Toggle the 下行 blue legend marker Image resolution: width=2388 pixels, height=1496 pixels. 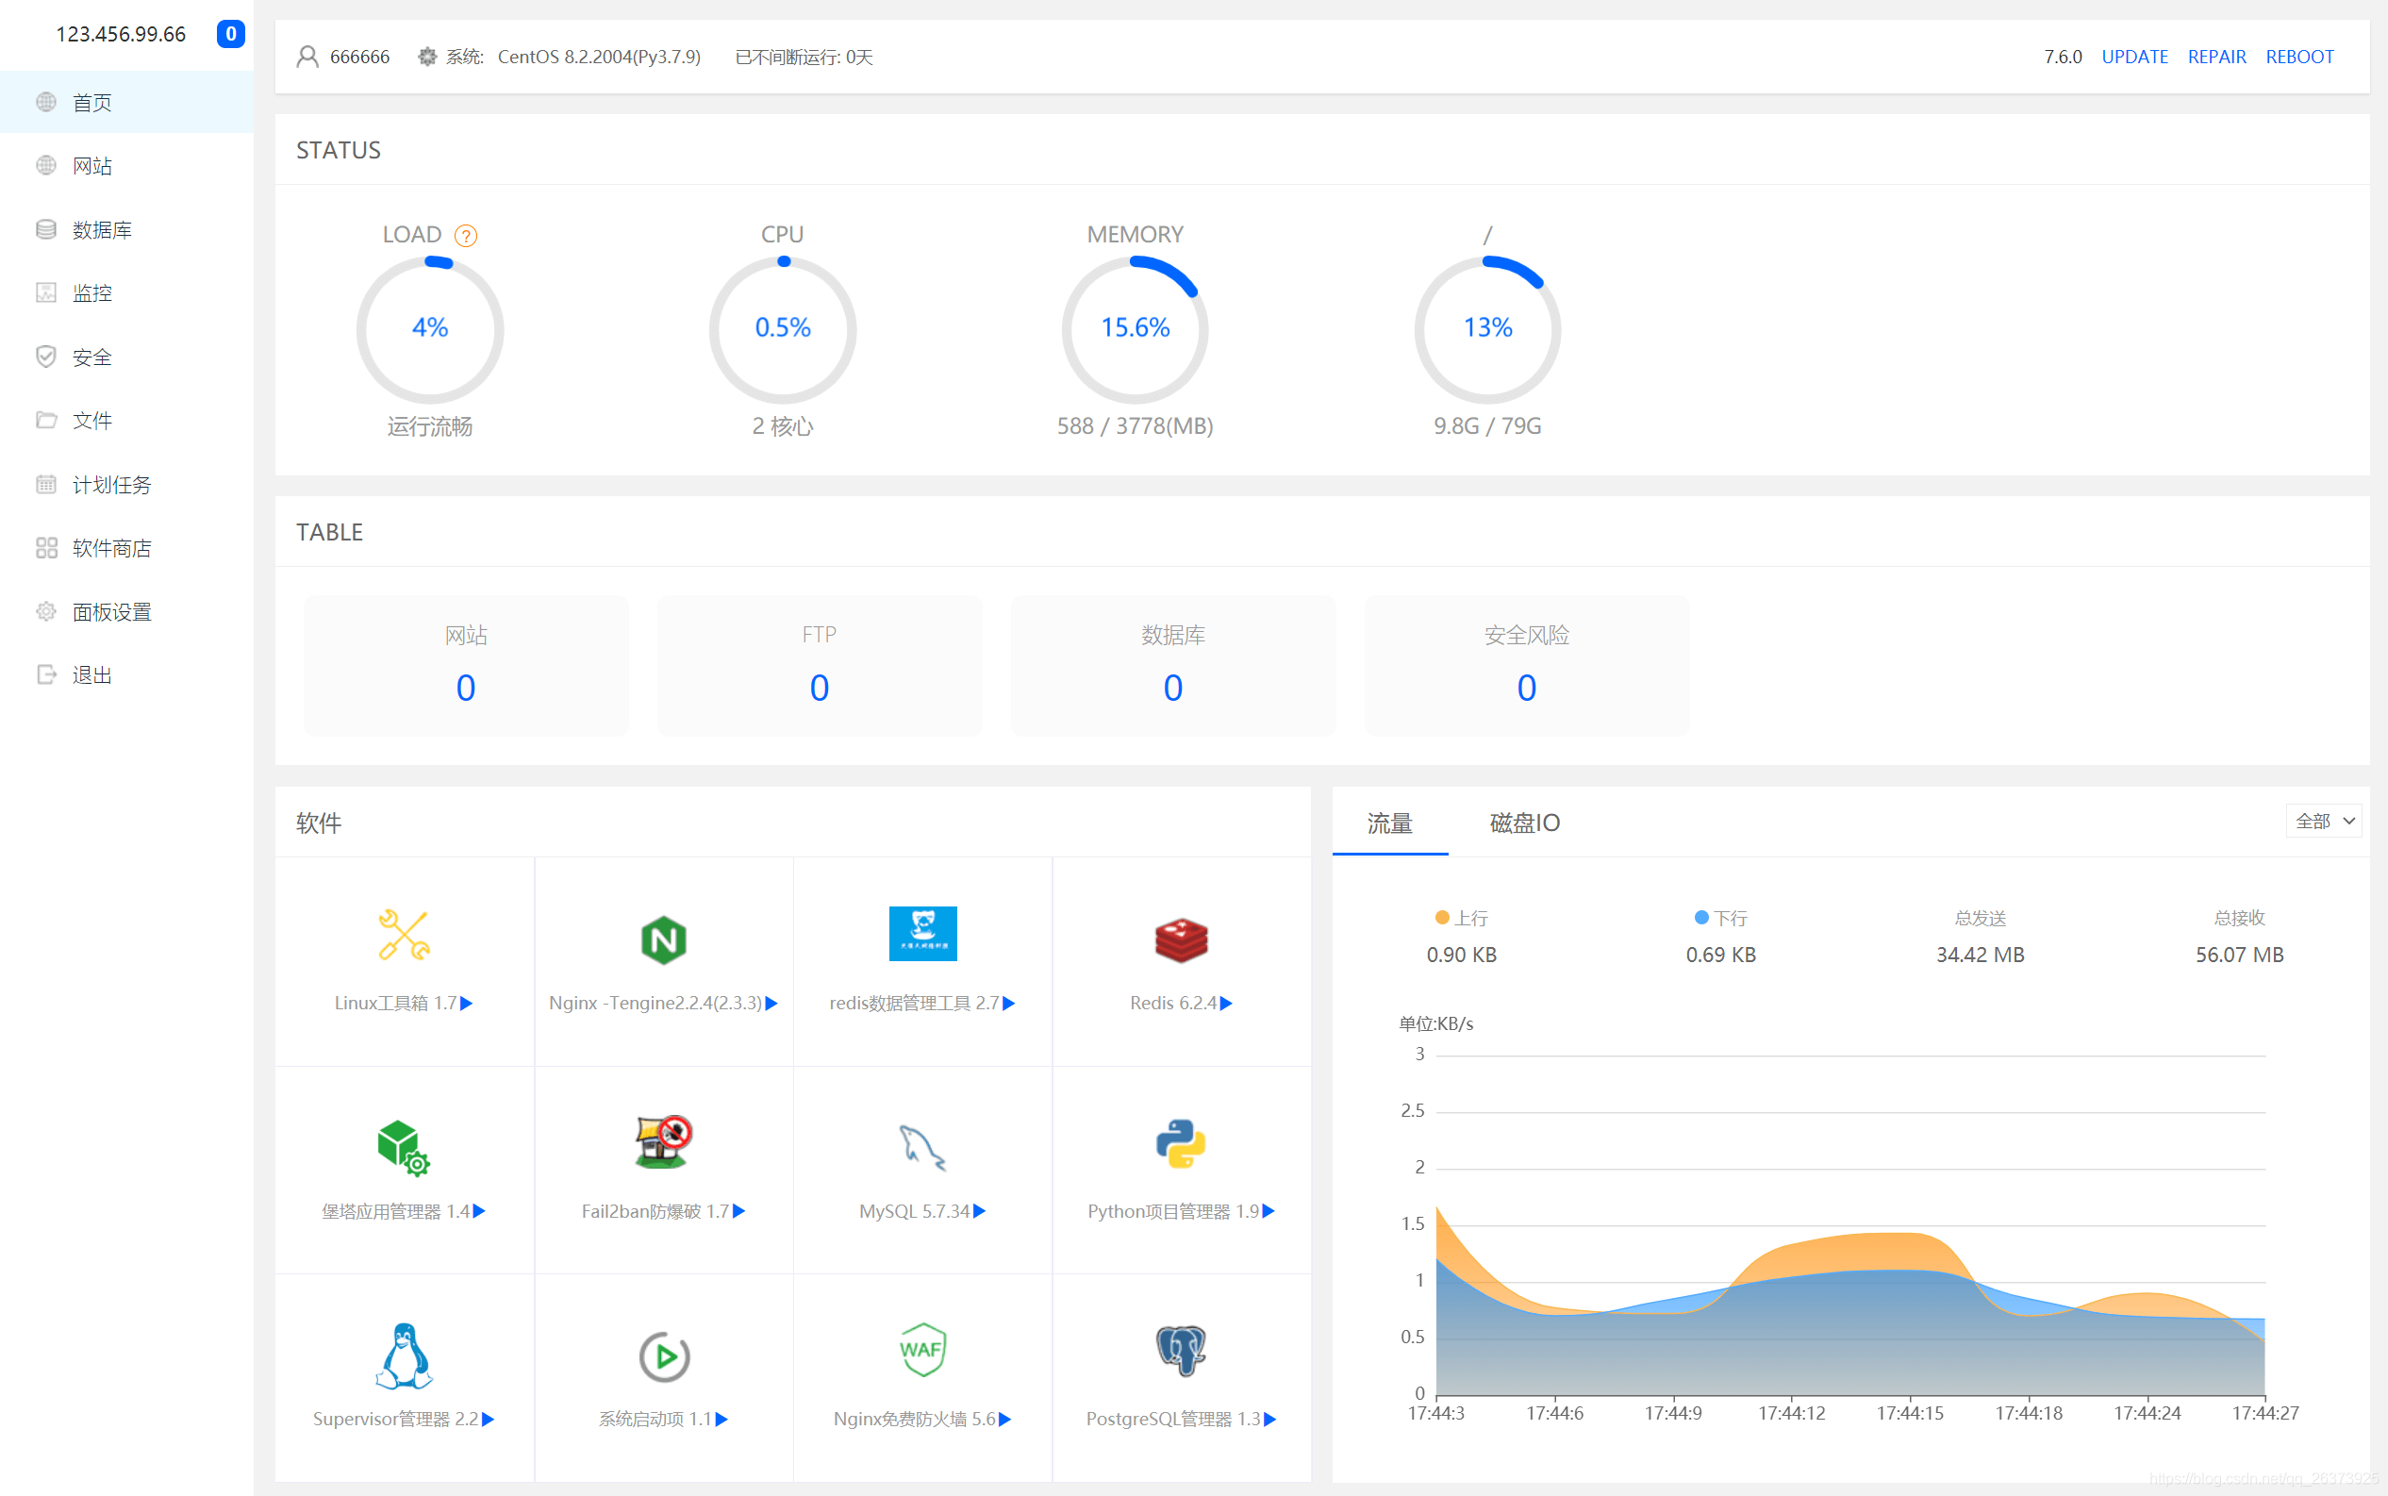click(1700, 918)
